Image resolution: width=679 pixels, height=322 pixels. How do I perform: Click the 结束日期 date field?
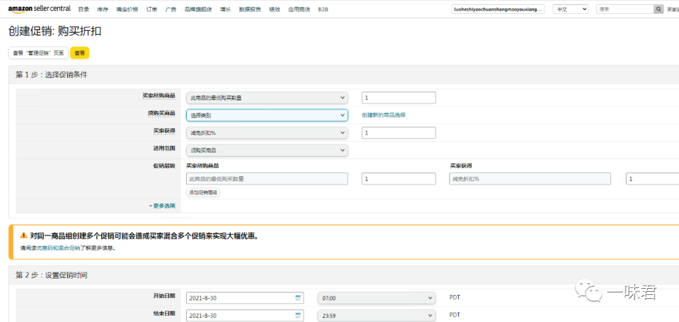(x=245, y=315)
